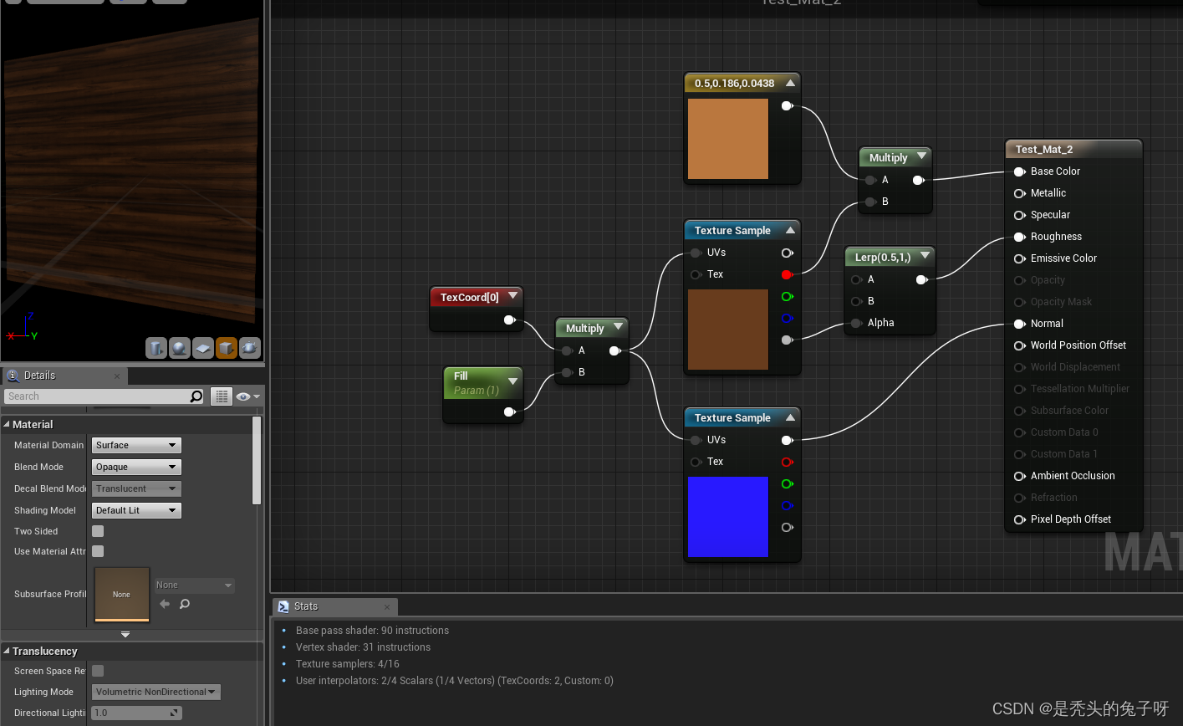This screenshot has width=1183, height=726.
Task: Select the cube preview shape icon
Action: pos(227,348)
